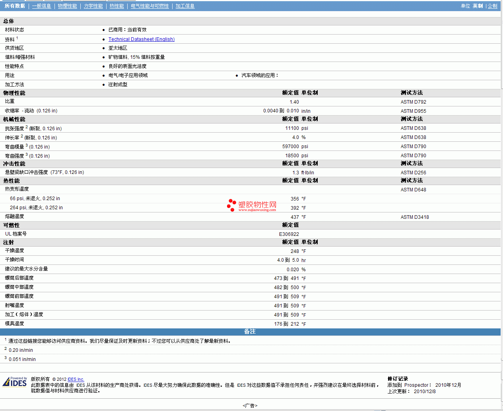Go to the 物理性能 tab
The height and width of the screenshot is (411, 503).
tap(67, 6)
